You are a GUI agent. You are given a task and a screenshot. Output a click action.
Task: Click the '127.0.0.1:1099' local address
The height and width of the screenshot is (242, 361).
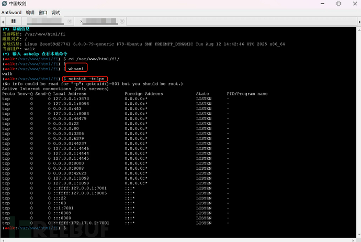71,183
